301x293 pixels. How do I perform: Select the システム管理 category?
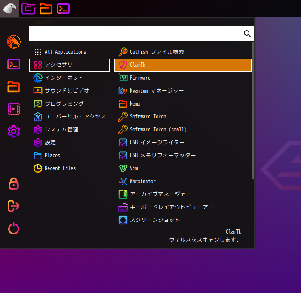tap(70, 129)
